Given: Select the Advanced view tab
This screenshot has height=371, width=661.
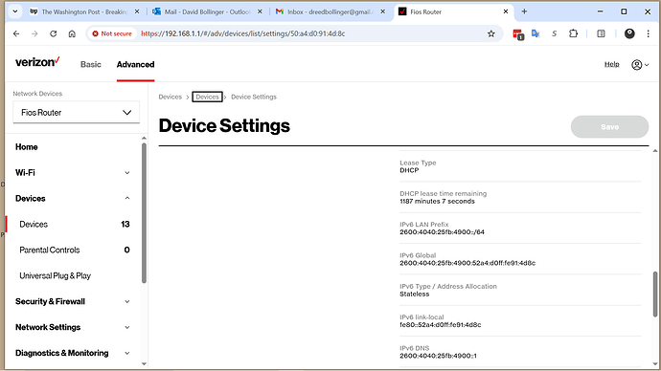Looking at the screenshot, I should pos(135,64).
